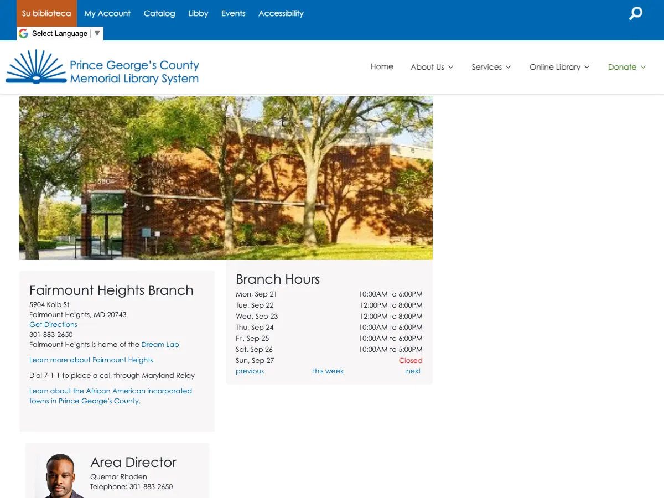Viewport: 664px width, 498px height.
Task: Click the Sat, Sep 26 hours row
Action: tap(329, 350)
